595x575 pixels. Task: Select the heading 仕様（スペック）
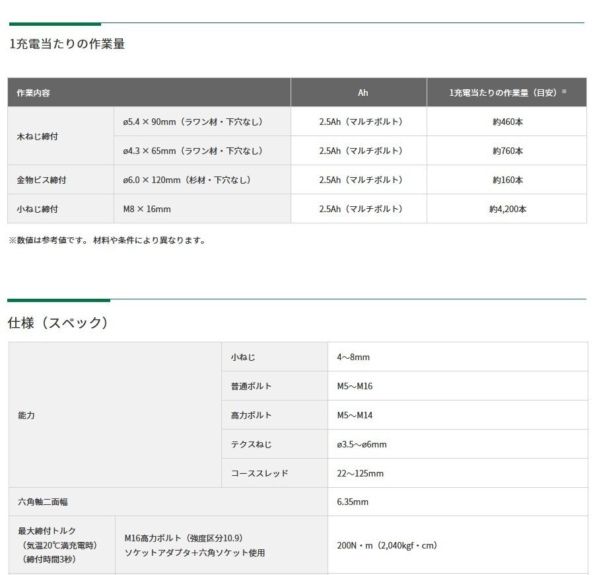click(57, 323)
